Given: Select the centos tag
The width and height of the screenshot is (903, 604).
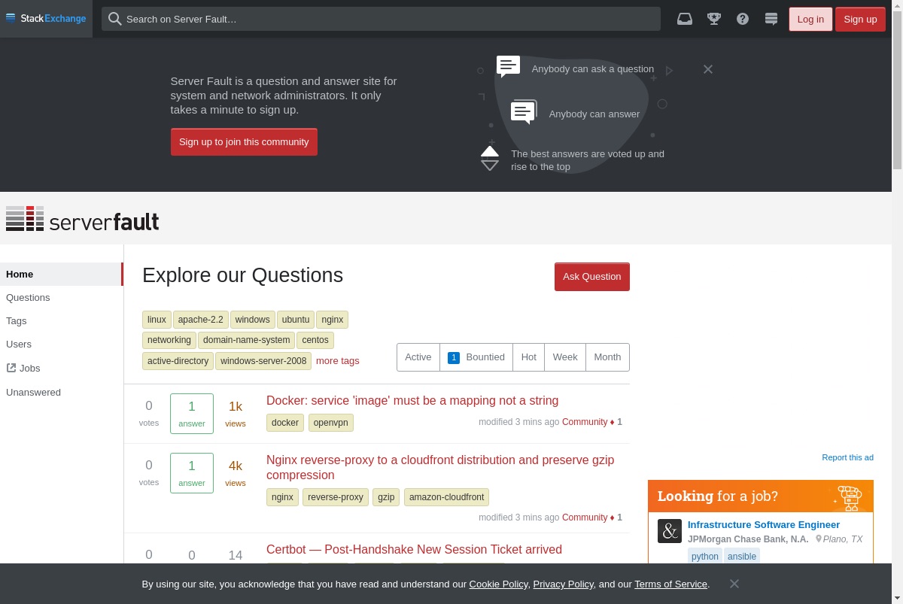Looking at the screenshot, I should click(x=315, y=340).
